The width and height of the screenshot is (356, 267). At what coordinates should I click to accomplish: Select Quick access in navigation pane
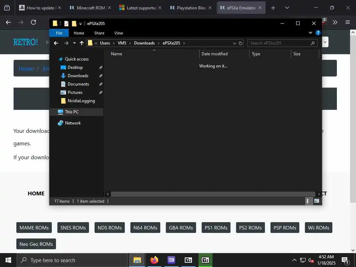click(77, 59)
